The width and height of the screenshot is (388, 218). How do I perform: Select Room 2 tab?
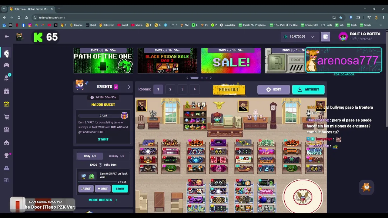[170, 89]
